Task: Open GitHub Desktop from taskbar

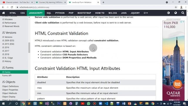Action: click(71, 103)
